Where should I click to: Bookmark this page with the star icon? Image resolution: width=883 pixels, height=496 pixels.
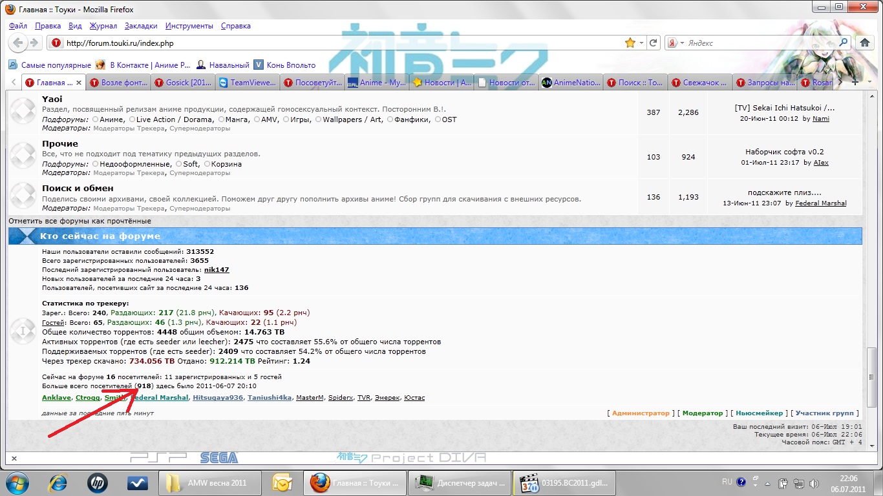coord(630,43)
